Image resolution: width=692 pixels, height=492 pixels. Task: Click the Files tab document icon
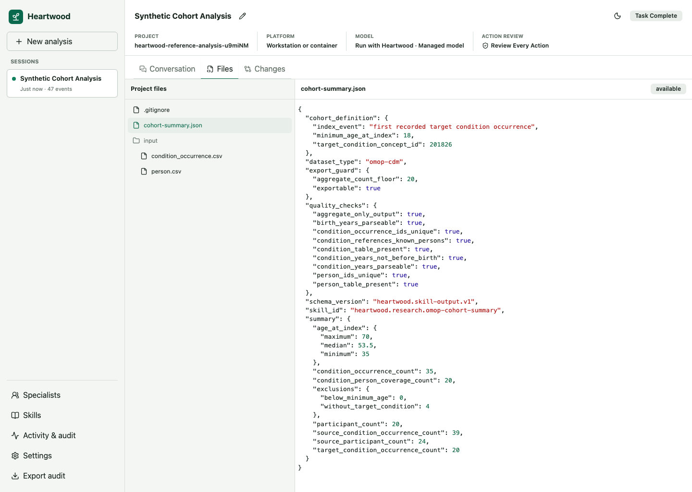210,69
